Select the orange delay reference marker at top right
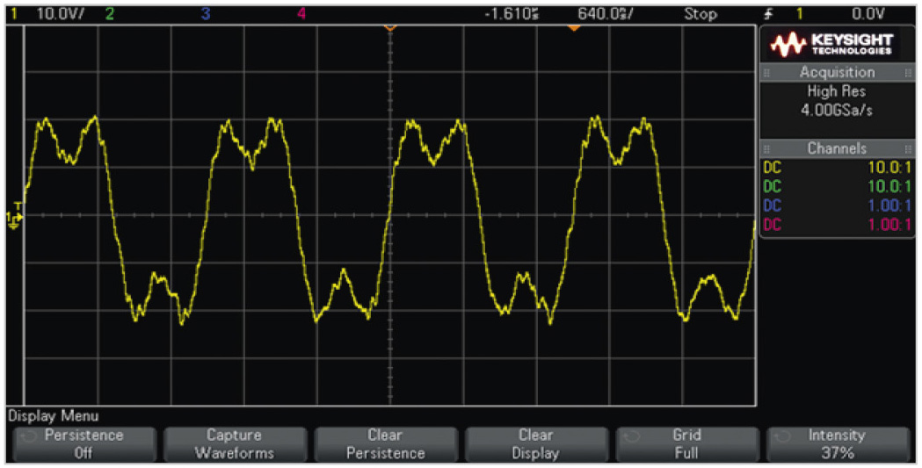Screen dimensions: 922x468 (574, 28)
